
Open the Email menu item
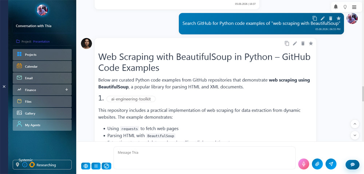click(42, 78)
